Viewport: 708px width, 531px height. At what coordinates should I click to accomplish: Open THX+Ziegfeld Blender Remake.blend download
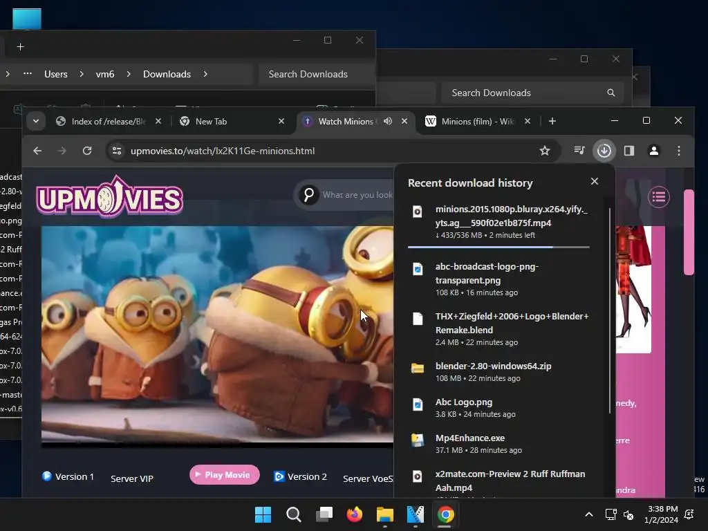[499, 328]
